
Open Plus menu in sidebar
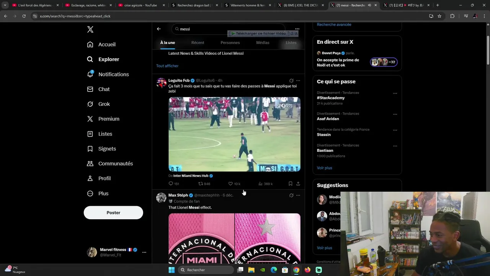click(98, 194)
